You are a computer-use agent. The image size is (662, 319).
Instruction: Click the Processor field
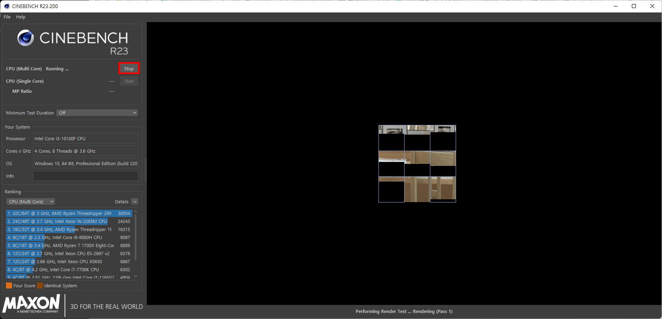(x=86, y=139)
